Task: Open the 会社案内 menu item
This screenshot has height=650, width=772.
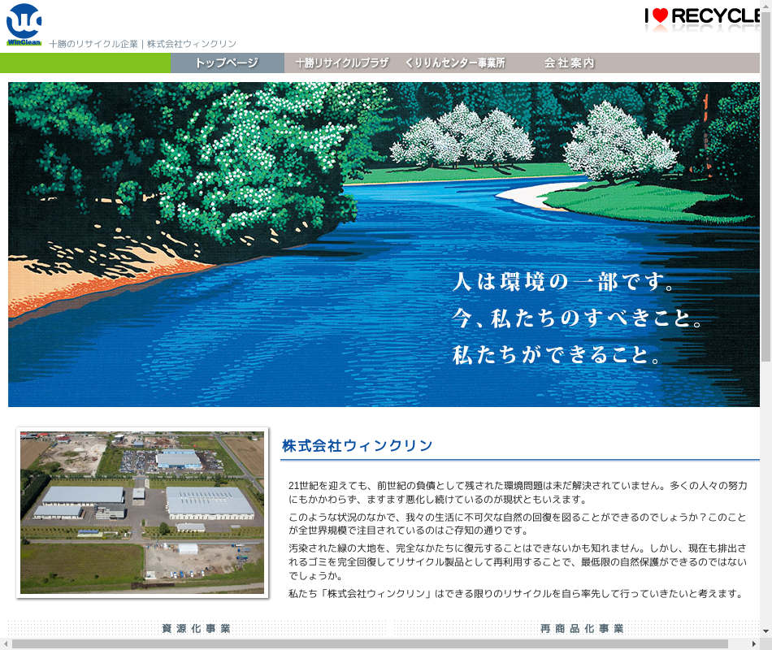Action: click(569, 63)
